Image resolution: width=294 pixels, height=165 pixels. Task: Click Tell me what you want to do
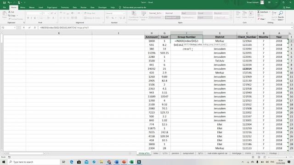coord(134,7)
